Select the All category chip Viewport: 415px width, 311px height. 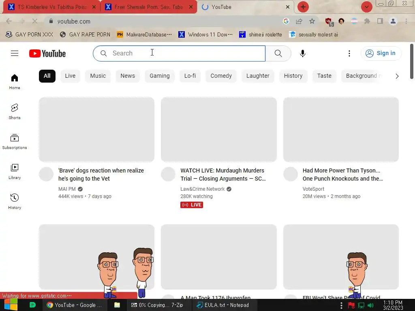tap(47, 76)
